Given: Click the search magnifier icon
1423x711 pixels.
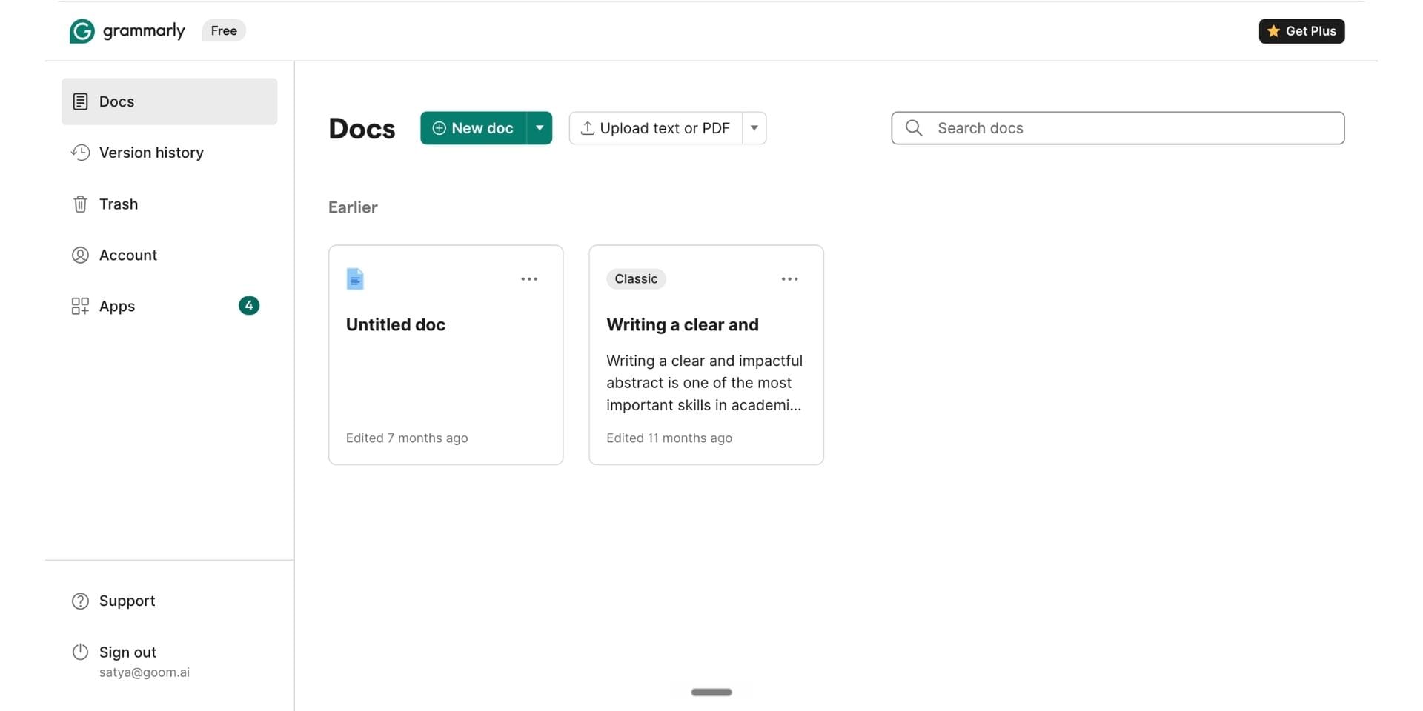Looking at the screenshot, I should (914, 128).
